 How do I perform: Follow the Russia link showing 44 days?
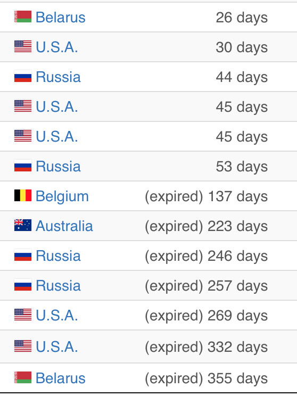(x=59, y=77)
